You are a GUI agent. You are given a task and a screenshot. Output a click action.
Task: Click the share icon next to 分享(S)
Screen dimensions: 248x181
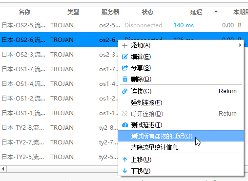(x=124, y=68)
